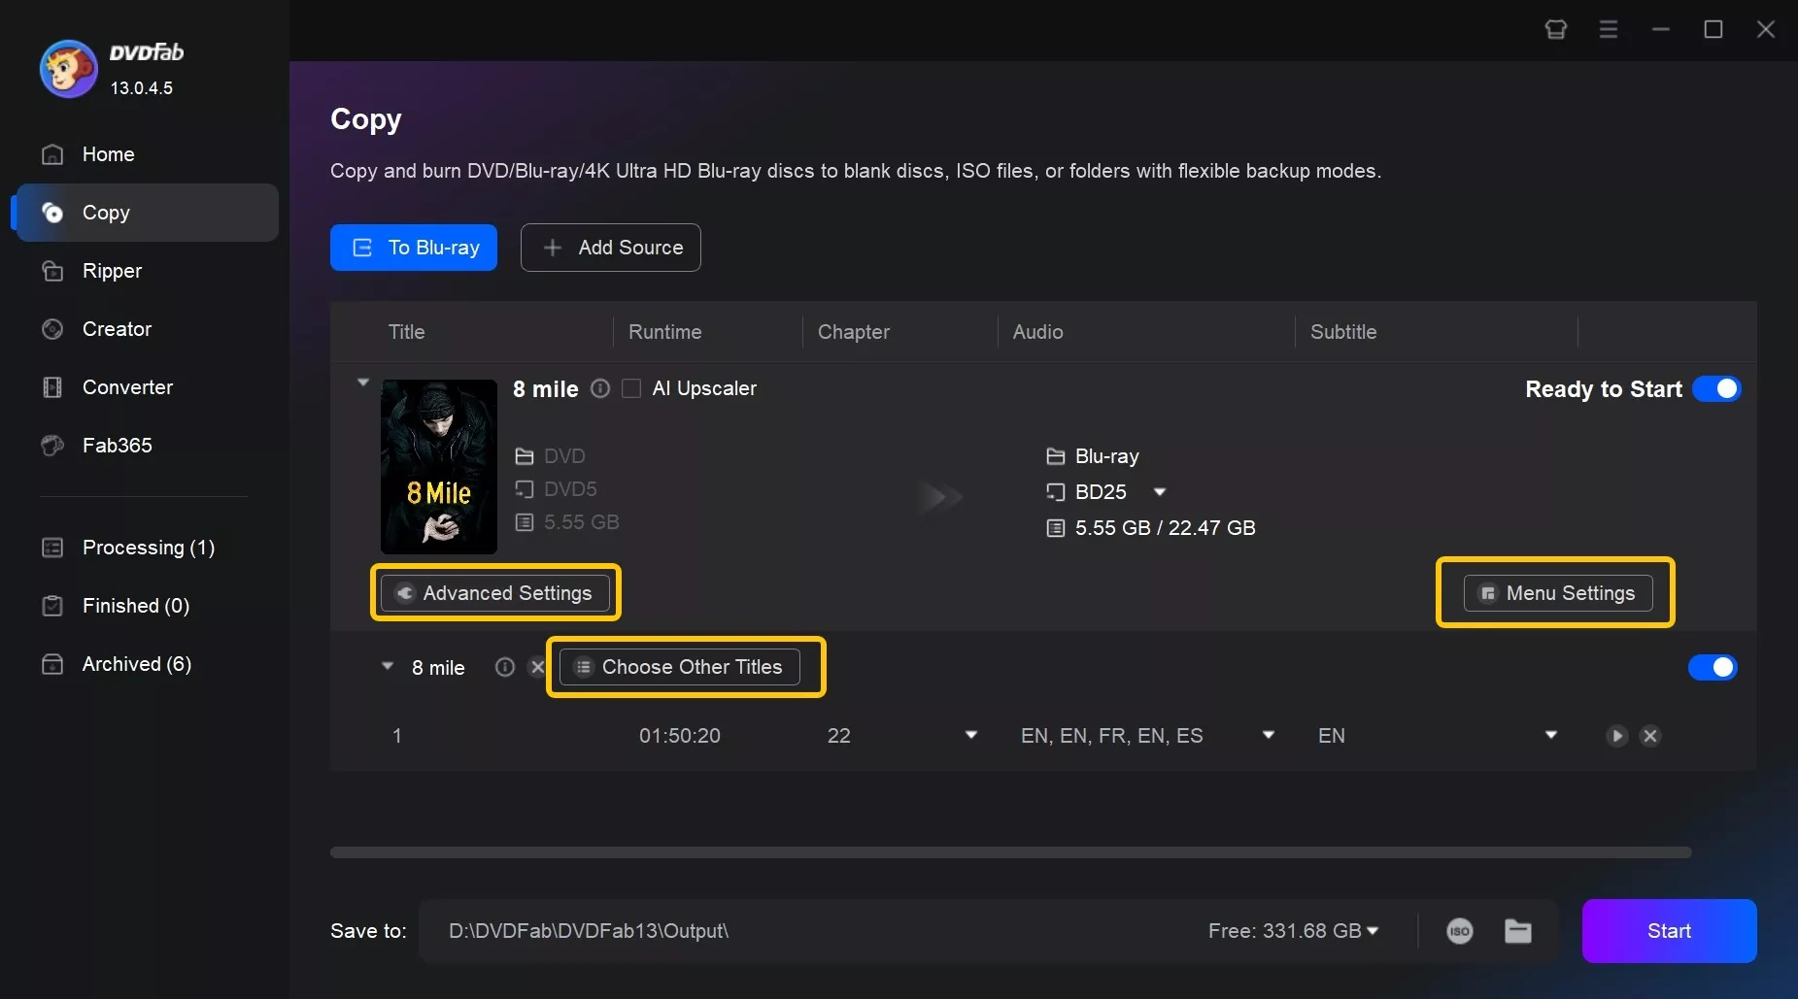Toggle Ready to Start for 8 mile
Screen dimensions: 1798x999
click(x=1714, y=388)
